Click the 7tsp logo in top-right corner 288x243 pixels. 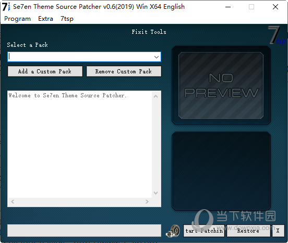(x=277, y=35)
